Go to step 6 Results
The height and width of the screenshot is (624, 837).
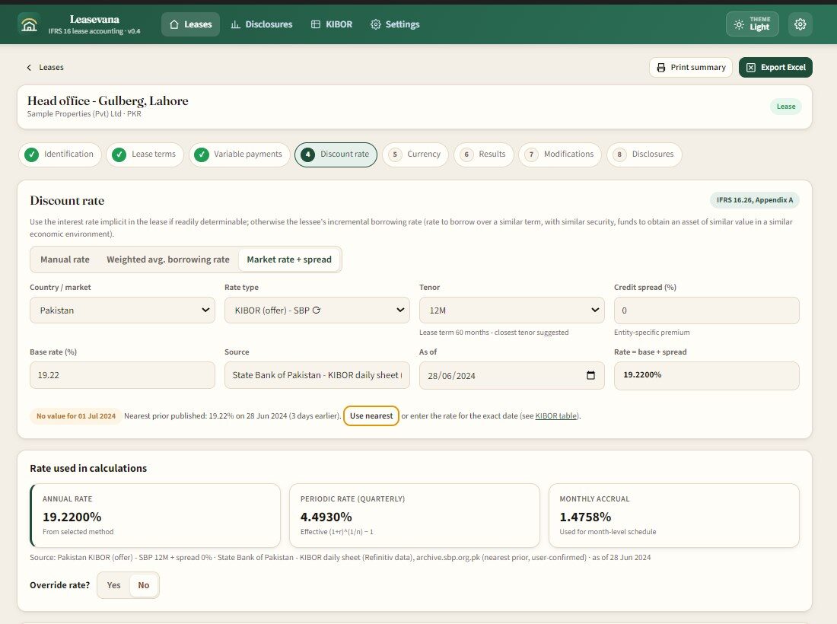pos(483,154)
